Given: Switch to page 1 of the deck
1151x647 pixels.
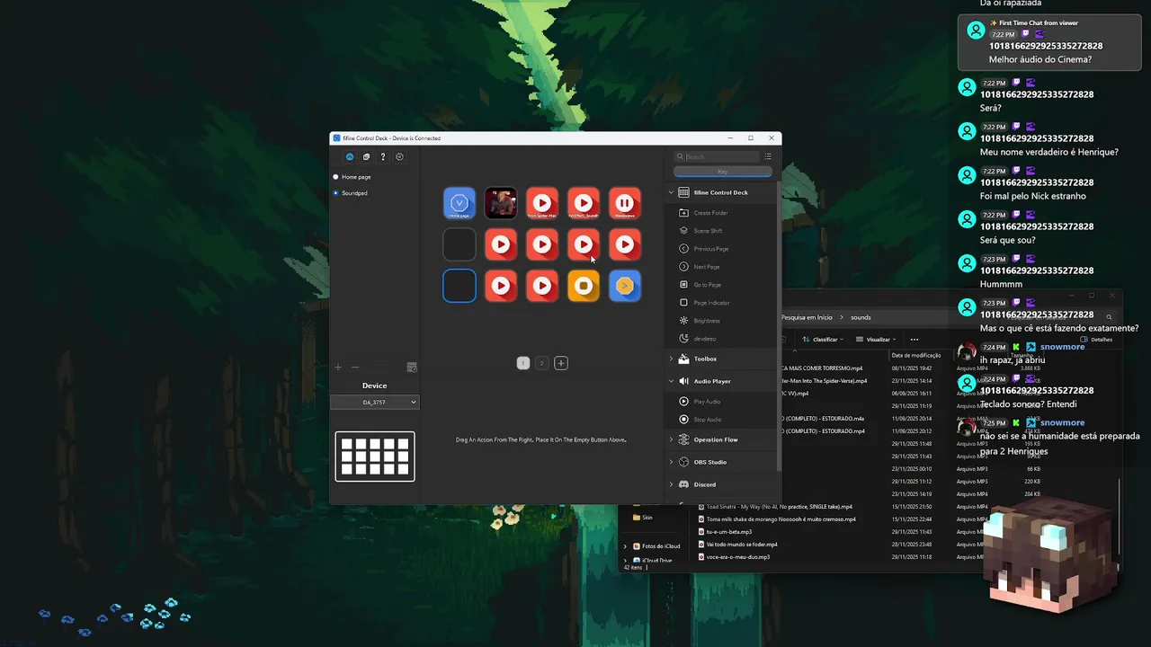Looking at the screenshot, I should click(x=523, y=363).
